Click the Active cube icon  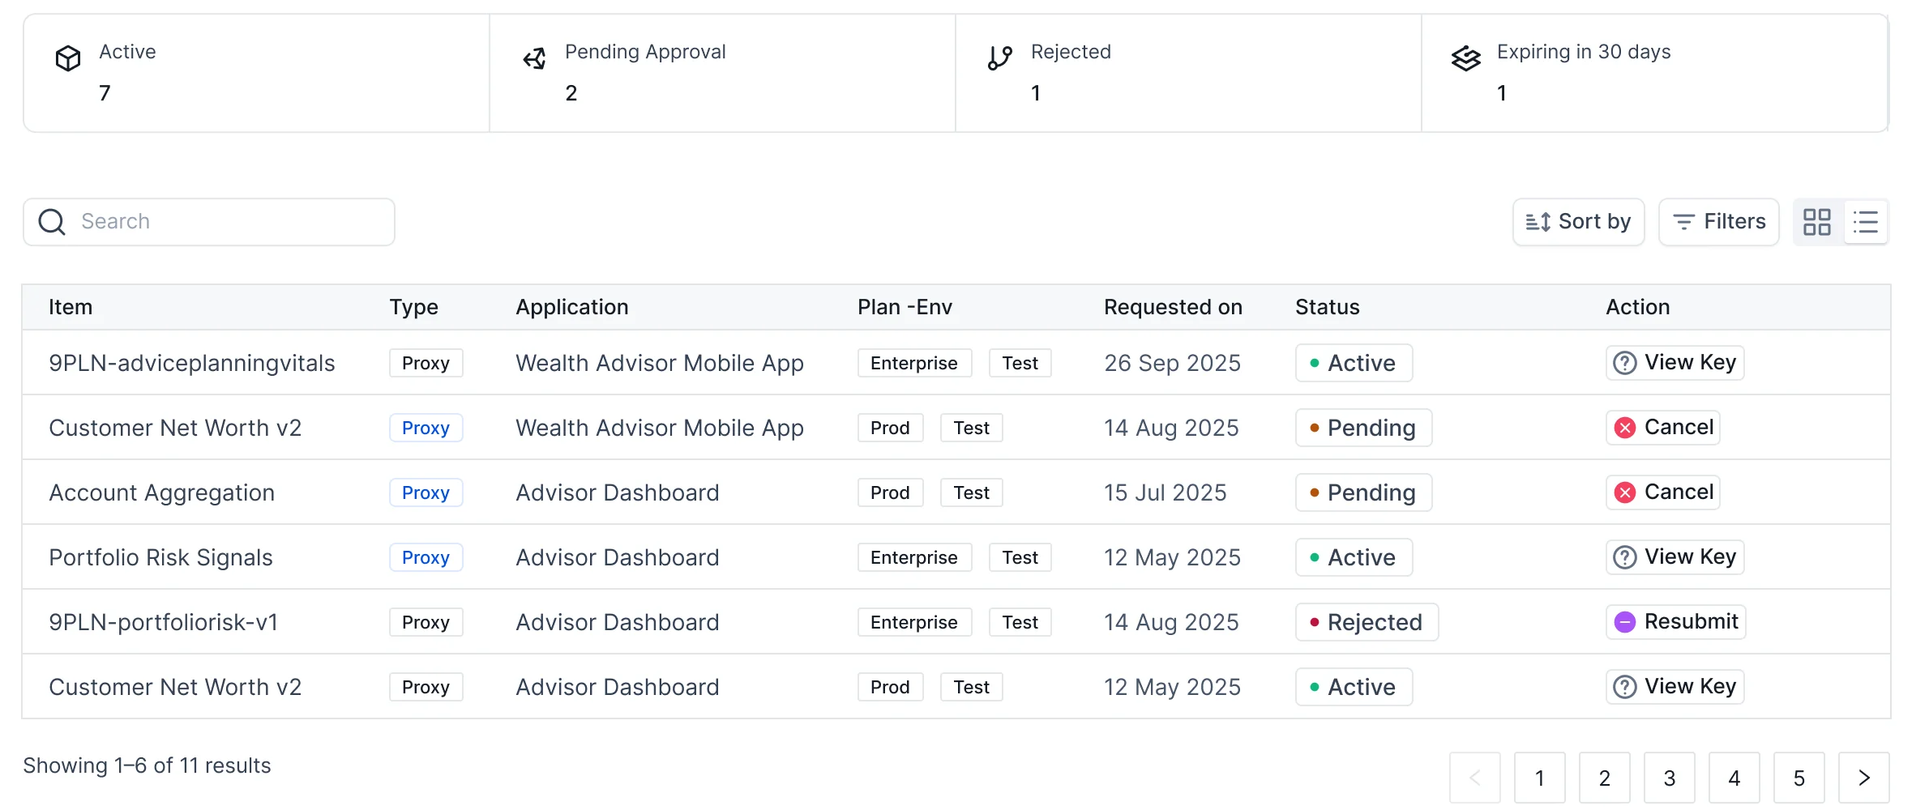68,58
